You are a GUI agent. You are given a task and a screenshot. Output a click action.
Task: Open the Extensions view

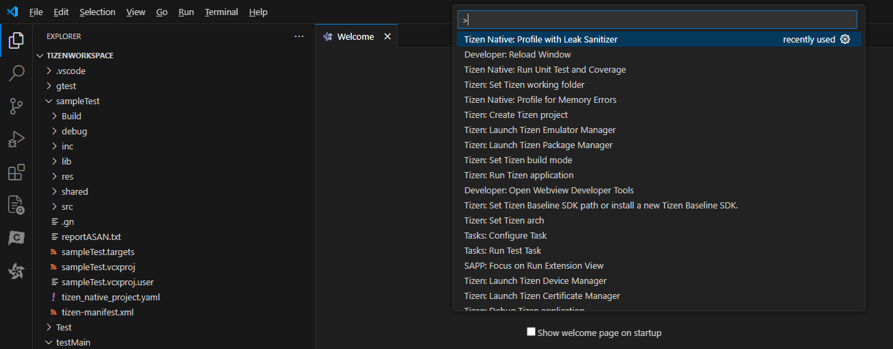tap(16, 172)
